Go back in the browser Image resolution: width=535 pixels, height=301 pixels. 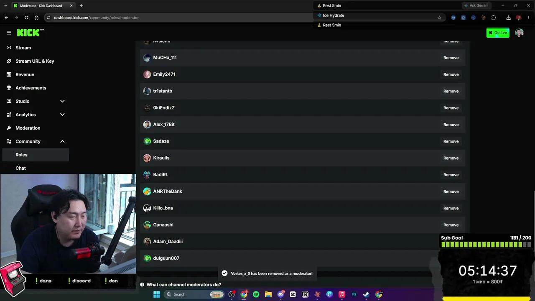click(6, 18)
